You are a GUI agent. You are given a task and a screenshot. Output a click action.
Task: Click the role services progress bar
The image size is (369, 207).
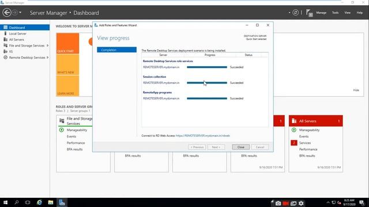point(207,67)
